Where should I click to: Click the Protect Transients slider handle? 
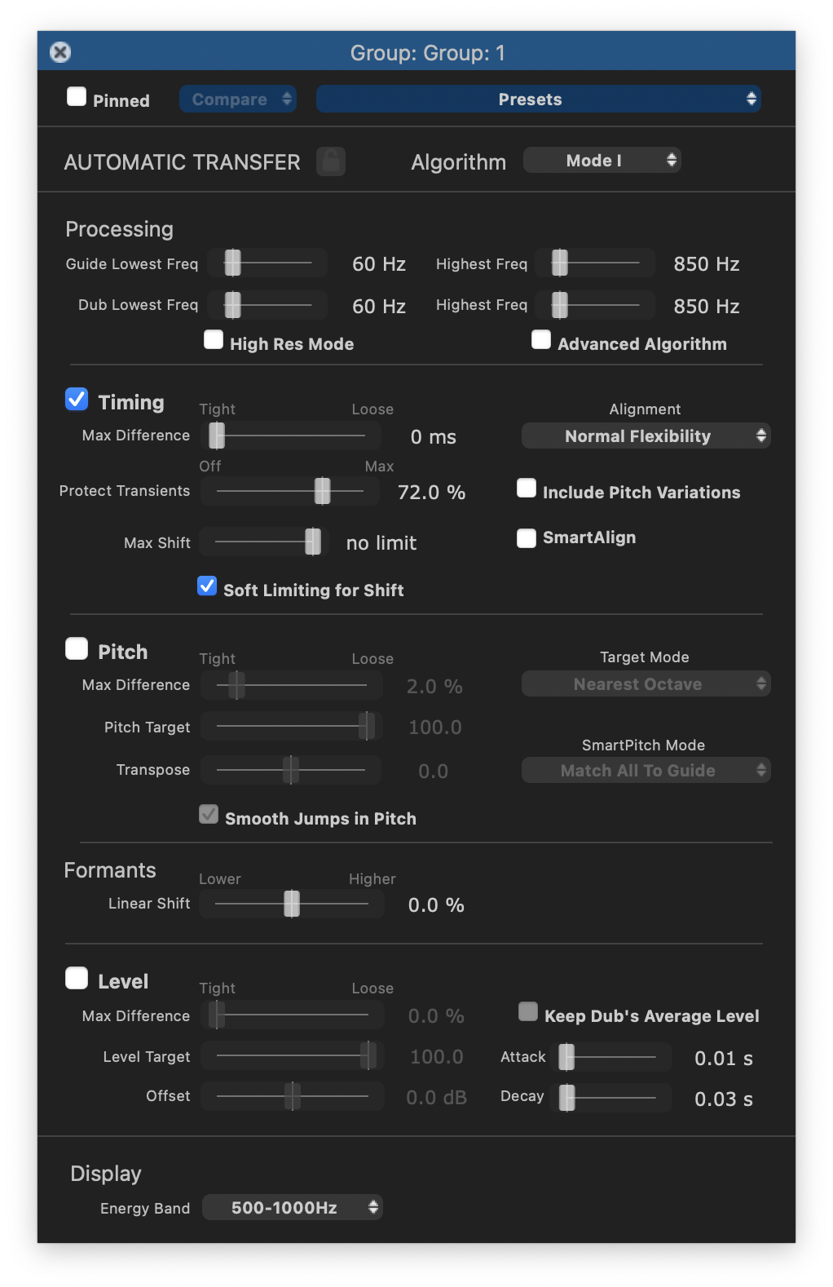coord(323,491)
